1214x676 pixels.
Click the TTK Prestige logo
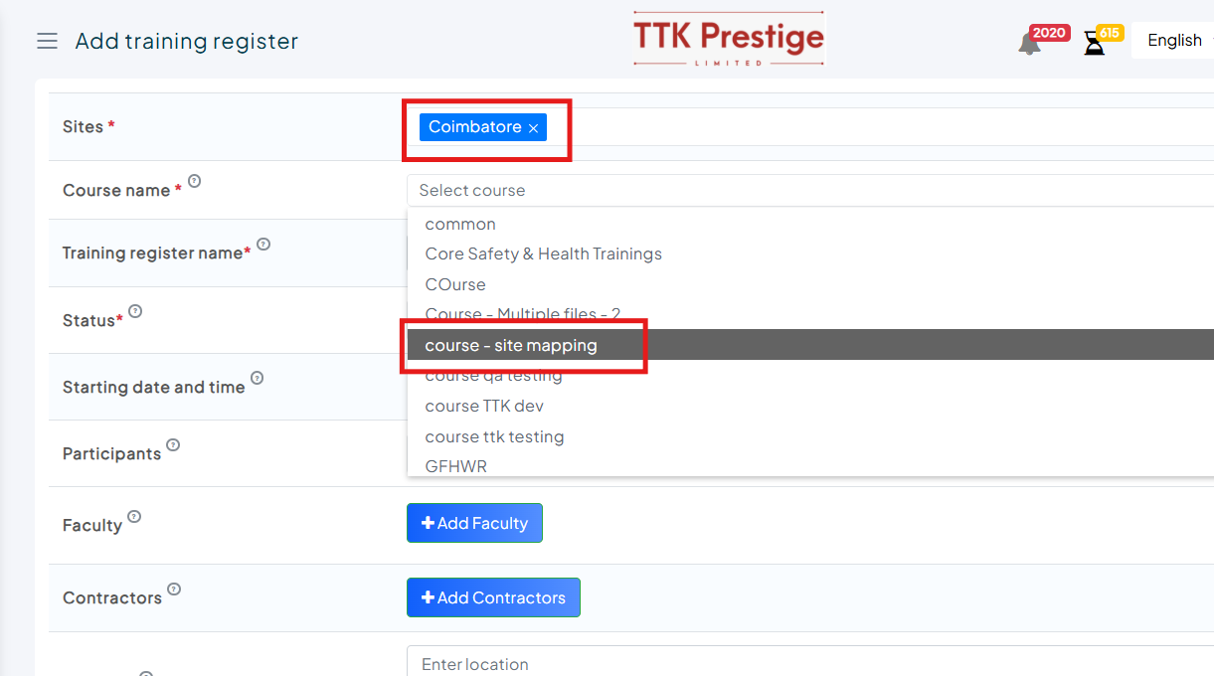[x=729, y=40]
